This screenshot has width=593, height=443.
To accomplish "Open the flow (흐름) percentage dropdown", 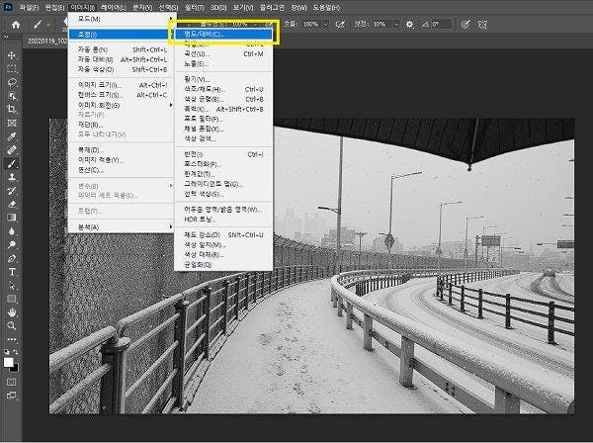I will pos(325,24).
